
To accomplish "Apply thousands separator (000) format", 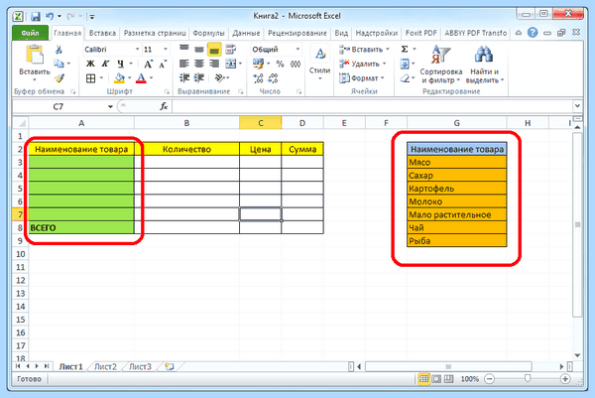I will (x=296, y=64).
